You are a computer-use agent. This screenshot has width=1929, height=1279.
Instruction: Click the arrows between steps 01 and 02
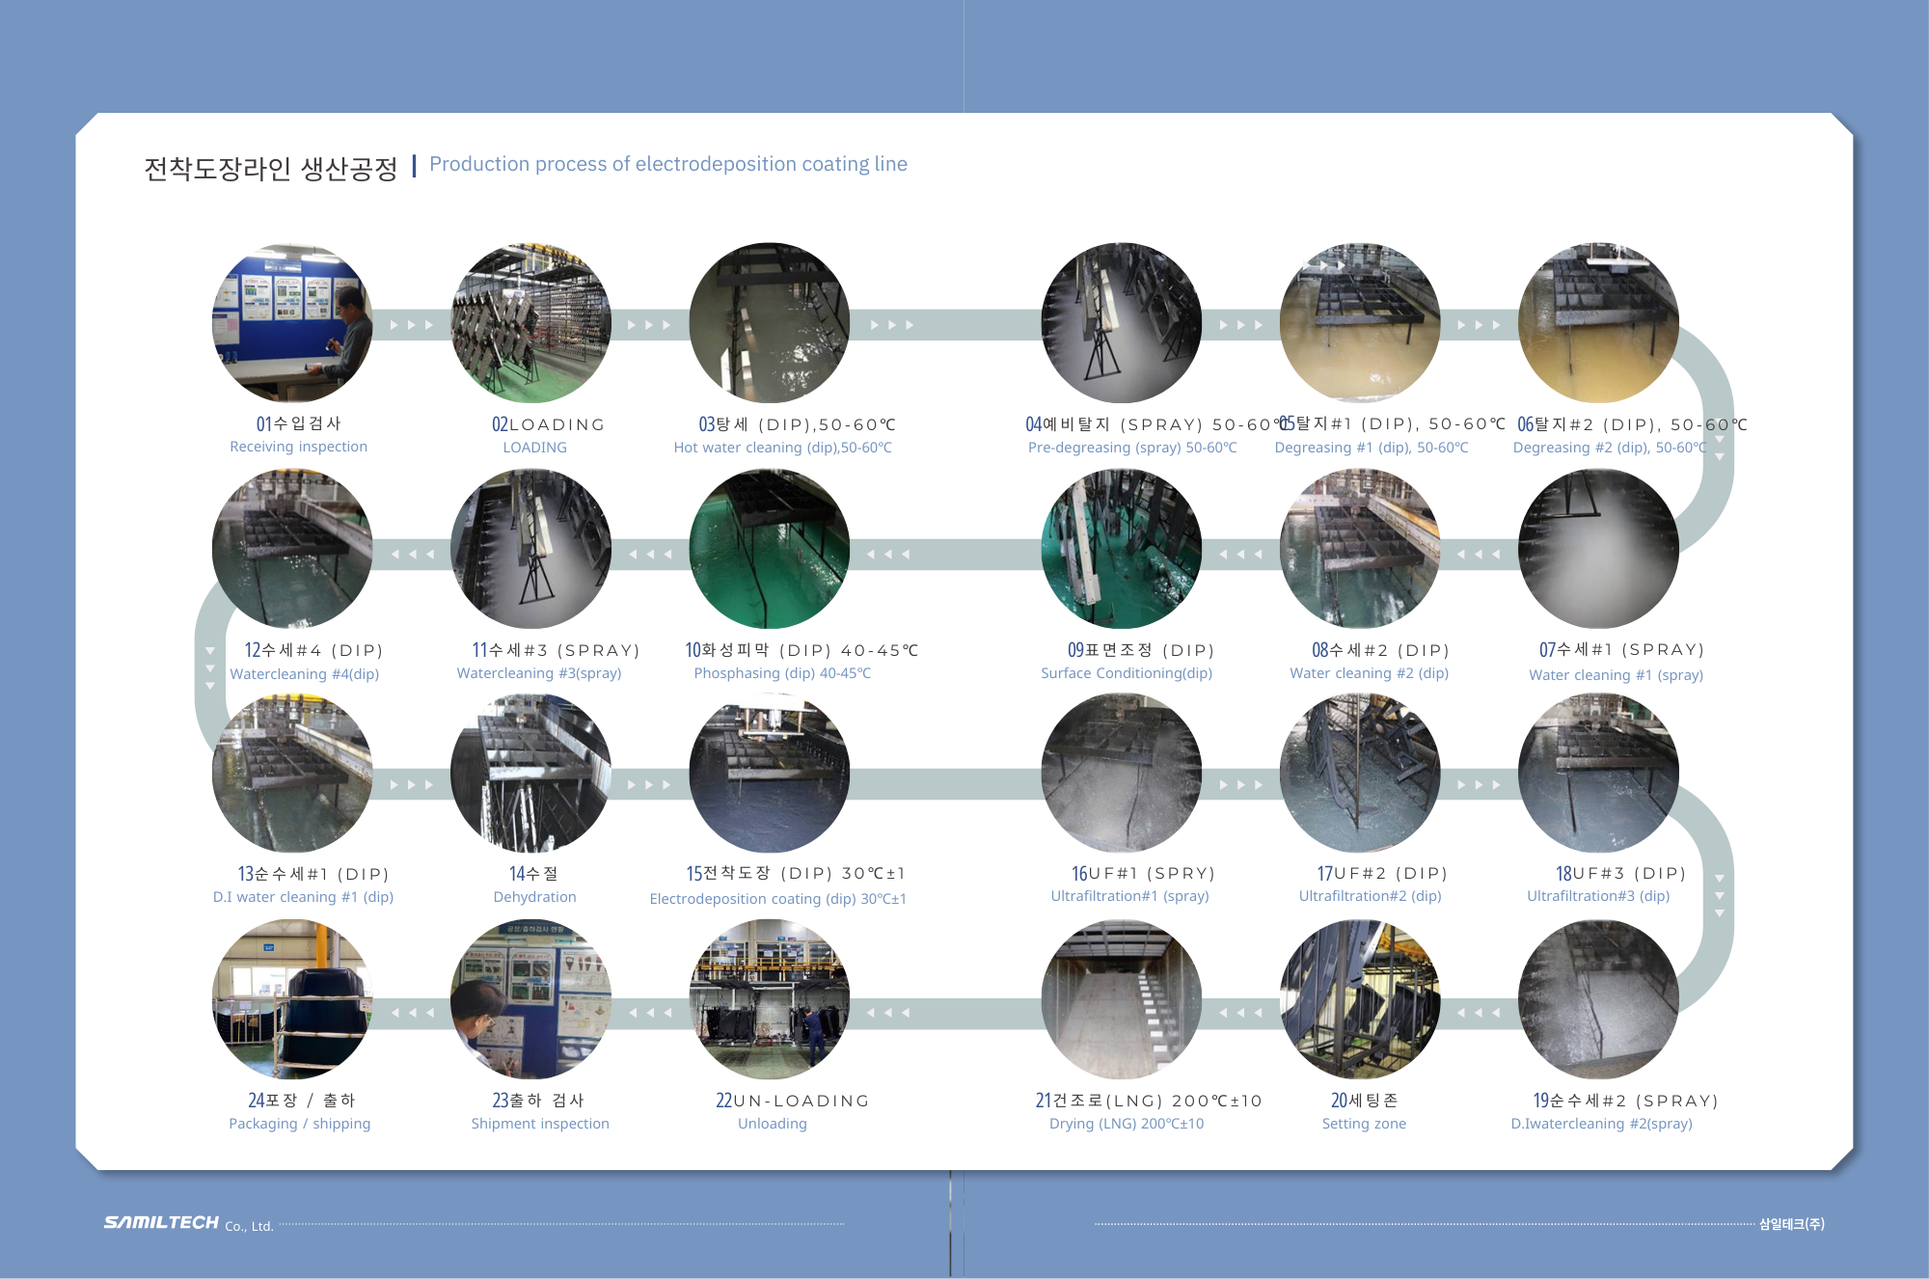click(412, 325)
